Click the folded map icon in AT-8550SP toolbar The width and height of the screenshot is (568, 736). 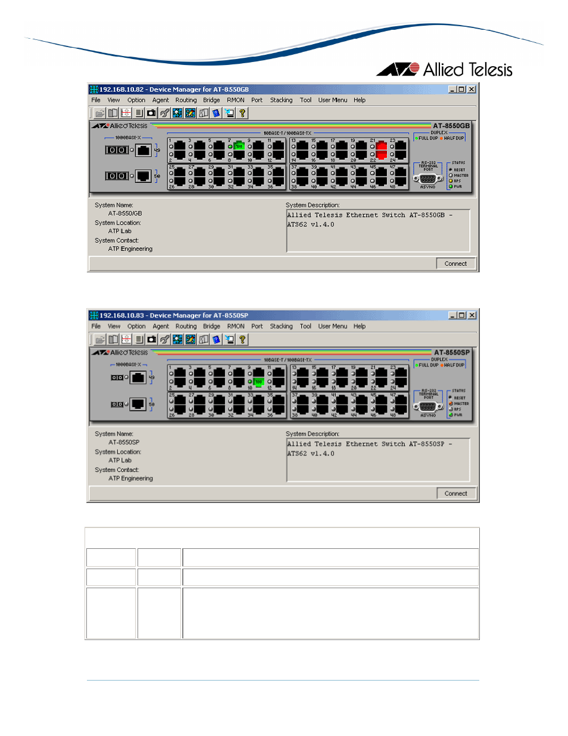[x=204, y=339]
